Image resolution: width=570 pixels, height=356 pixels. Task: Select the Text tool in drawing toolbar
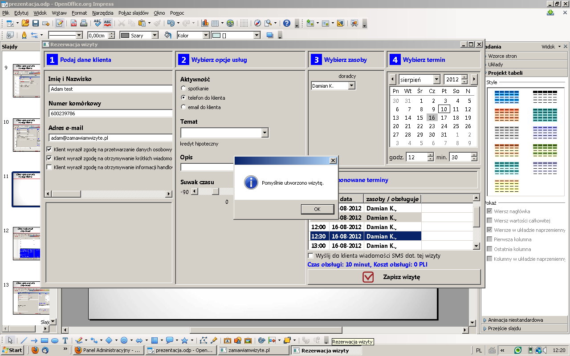click(65, 340)
